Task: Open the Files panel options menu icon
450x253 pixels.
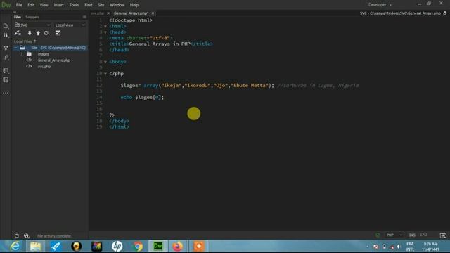Action: pos(84,17)
